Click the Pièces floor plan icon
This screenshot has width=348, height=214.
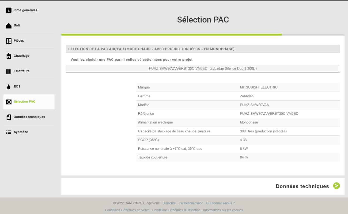point(9,41)
